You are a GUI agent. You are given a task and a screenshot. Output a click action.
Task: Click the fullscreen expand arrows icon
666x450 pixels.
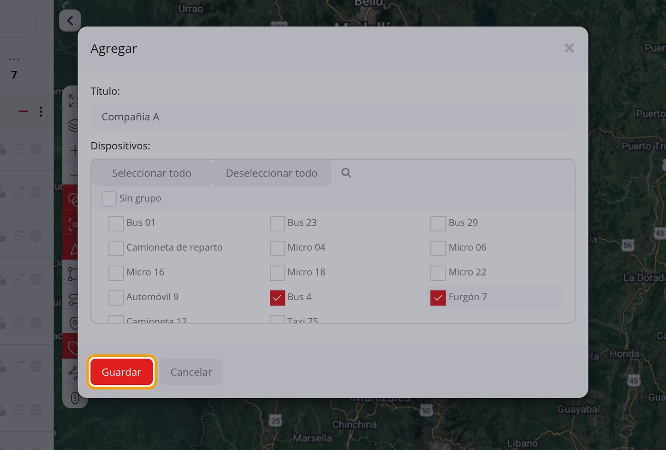tap(72, 100)
